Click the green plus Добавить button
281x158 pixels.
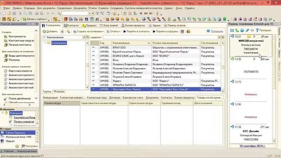point(50,31)
